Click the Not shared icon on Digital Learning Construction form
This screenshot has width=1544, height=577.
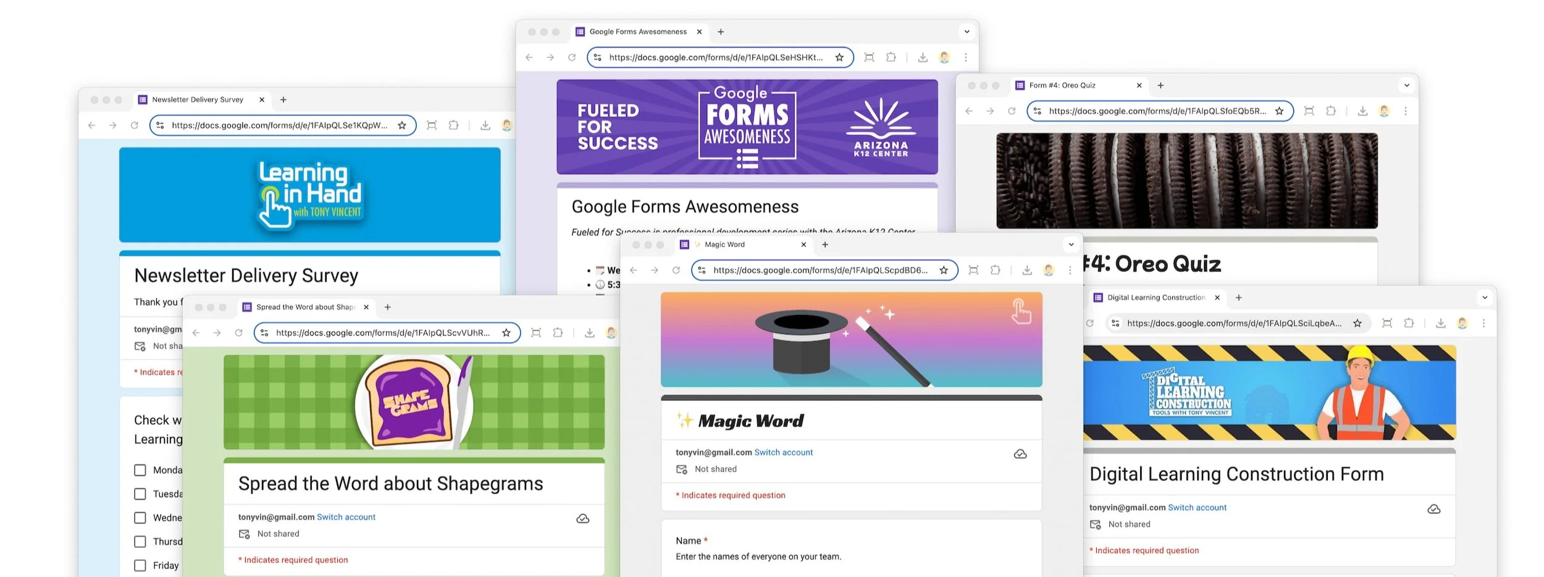(x=1096, y=524)
